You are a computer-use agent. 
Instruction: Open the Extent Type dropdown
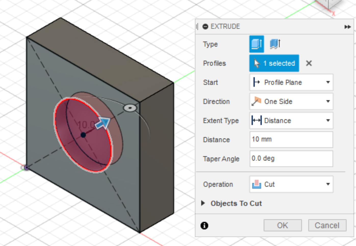328,120
